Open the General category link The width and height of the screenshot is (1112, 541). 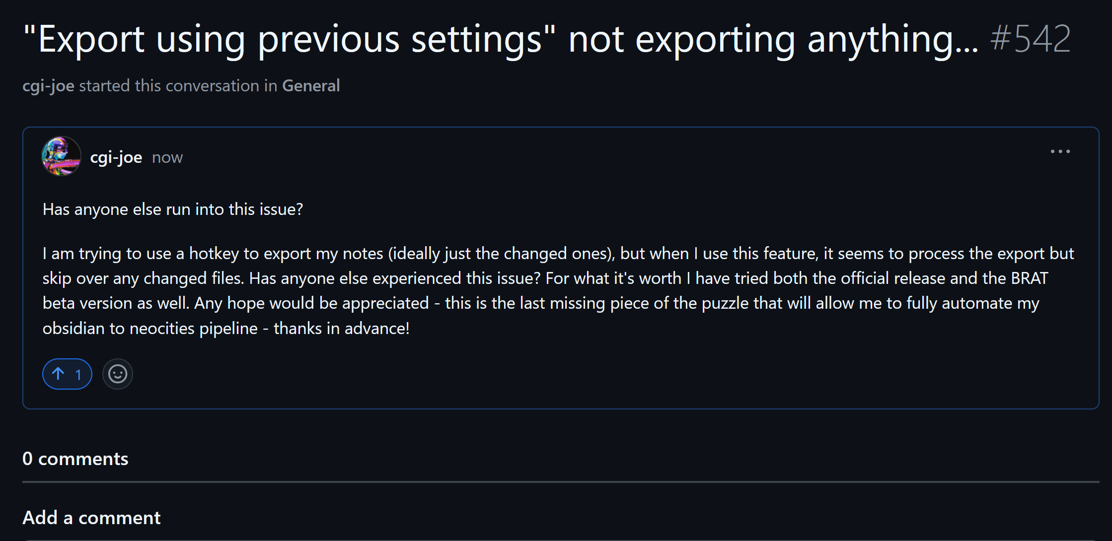coord(311,86)
